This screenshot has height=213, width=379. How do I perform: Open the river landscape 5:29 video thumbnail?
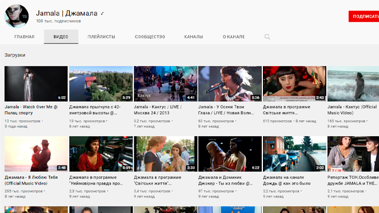click(101, 84)
